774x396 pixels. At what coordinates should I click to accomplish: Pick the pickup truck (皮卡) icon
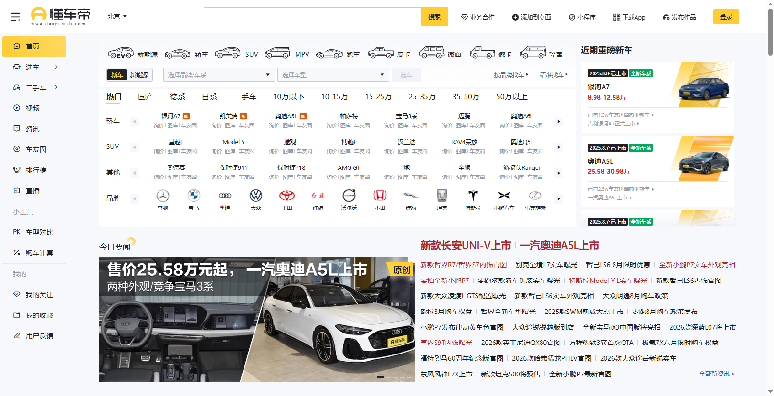[x=381, y=53]
